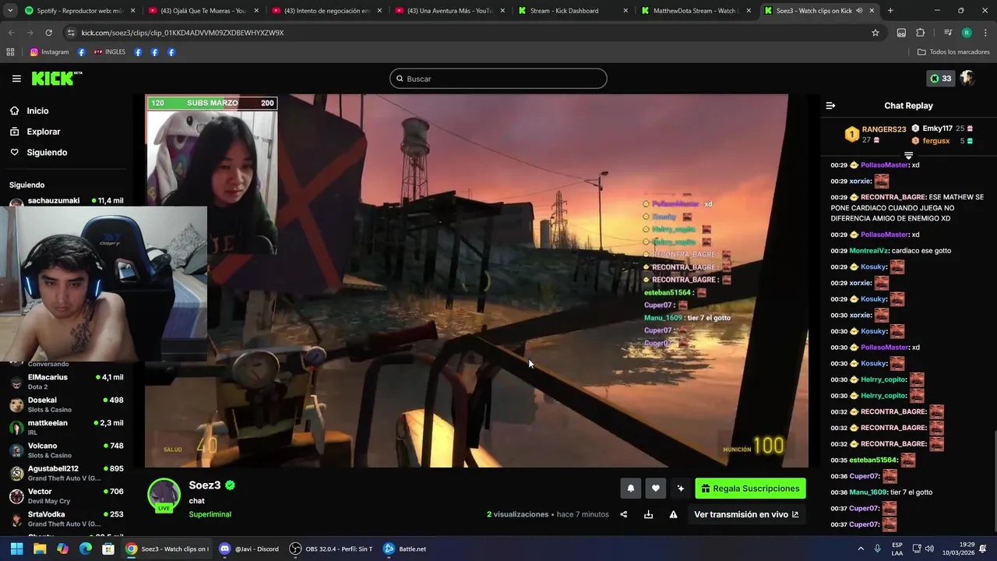This screenshot has height=561, width=997.
Task: Click the INGLES bookmark
Action: point(109,52)
